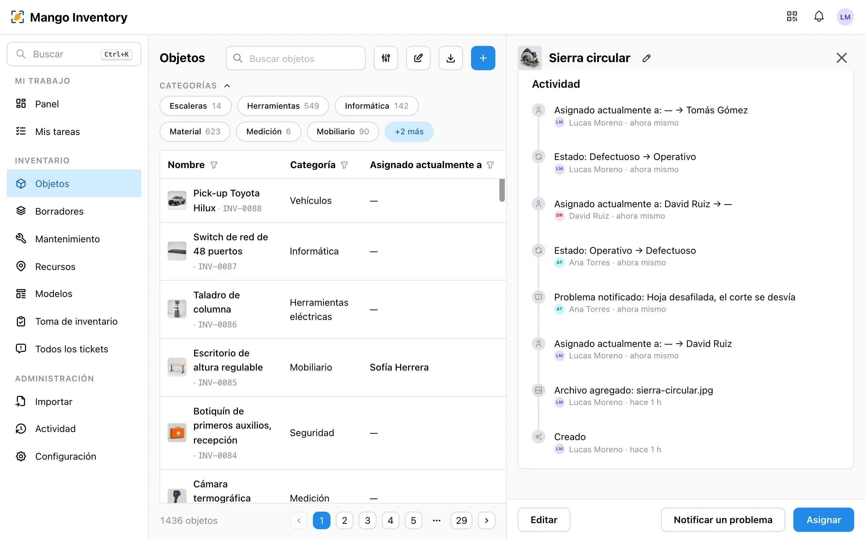
Task: Go to next page arrow
Action: coord(487,520)
